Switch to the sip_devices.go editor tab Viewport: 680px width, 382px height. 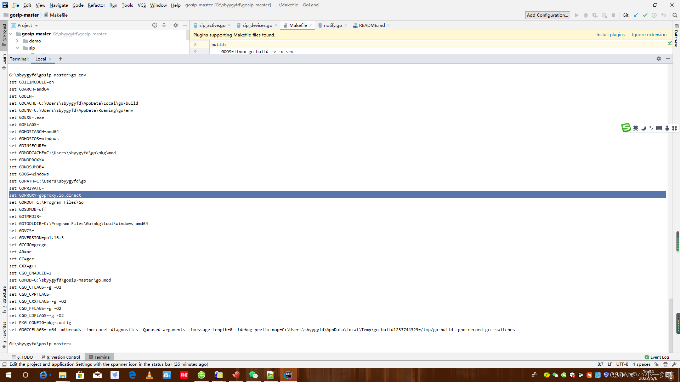[257, 25]
